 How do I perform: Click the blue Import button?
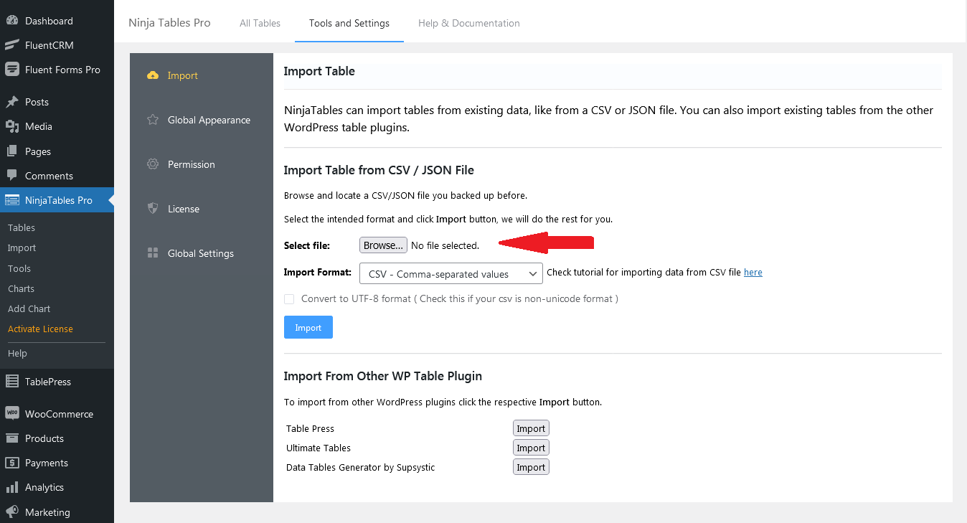308,327
